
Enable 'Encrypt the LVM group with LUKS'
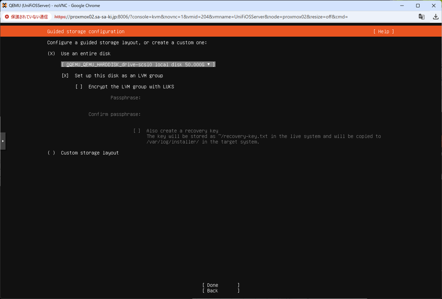pyautogui.click(x=79, y=87)
